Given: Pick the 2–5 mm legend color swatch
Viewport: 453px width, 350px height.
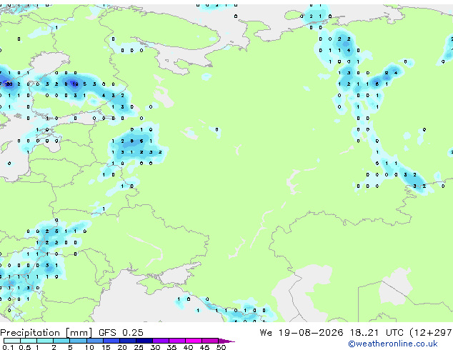Looking at the screenshot, I should (x=61, y=341).
